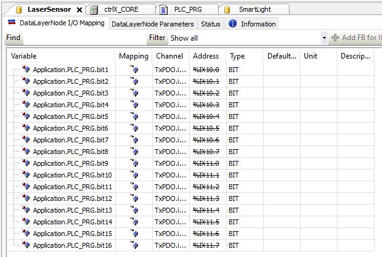Open the Filter Show all dropdown

(x=324, y=38)
